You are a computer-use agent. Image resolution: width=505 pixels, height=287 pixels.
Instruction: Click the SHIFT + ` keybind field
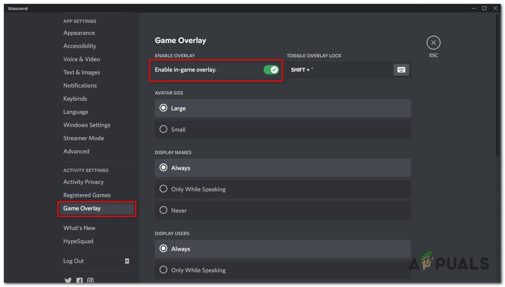(x=342, y=70)
